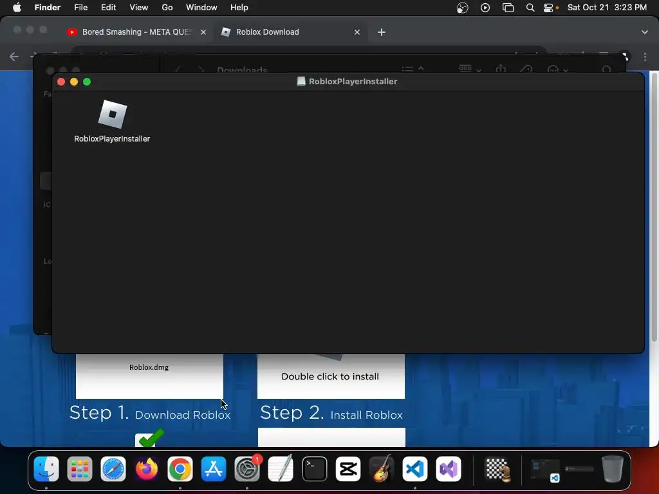The width and height of the screenshot is (659, 494).
Task: Open the Apple menu
Action: click(17, 8)
